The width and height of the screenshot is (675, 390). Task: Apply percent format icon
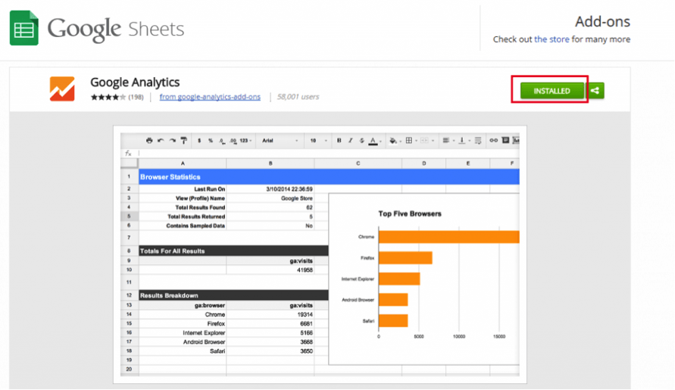211,140
